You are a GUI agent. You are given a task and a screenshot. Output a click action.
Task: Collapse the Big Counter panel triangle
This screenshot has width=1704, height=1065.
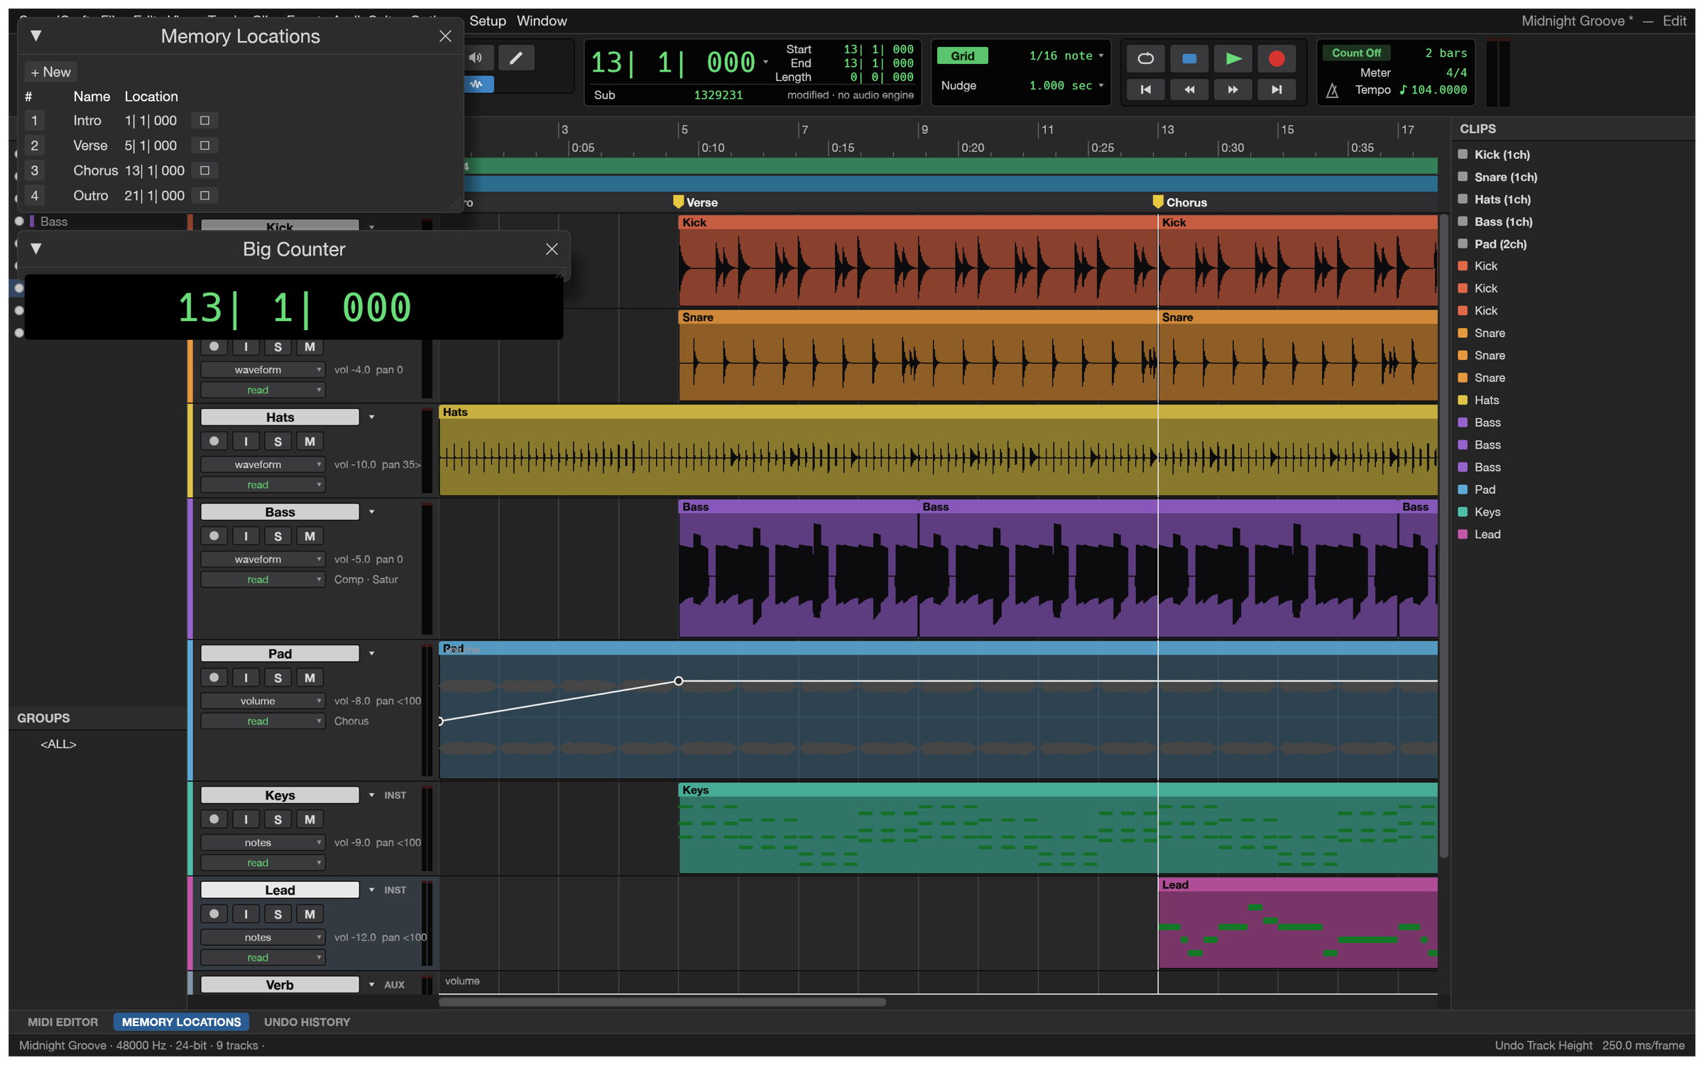(x=35, y=248)
